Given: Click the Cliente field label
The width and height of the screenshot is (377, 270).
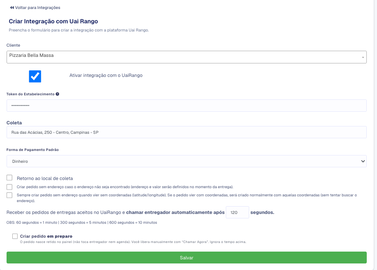Looking at the screenshot, I should pos(13,45).
